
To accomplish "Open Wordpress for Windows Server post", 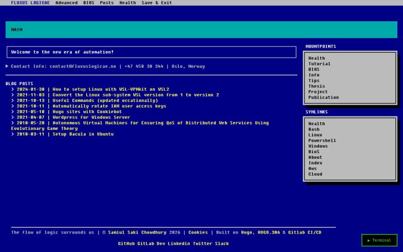I will coord(91,117).
